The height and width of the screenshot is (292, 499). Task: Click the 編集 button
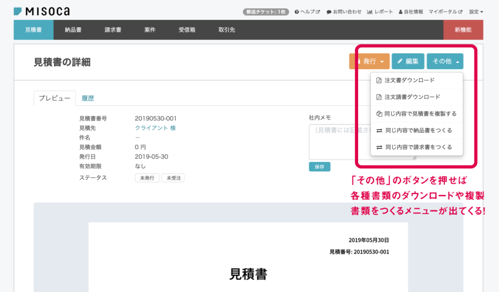(408, 61)
